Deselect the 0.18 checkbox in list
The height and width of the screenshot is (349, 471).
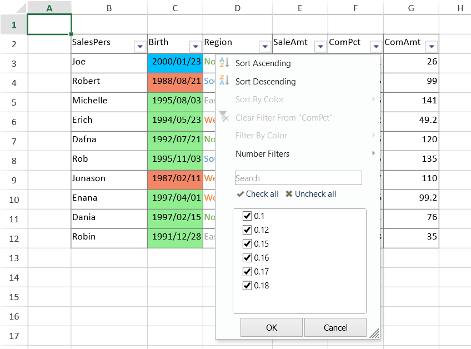click(247, 285)
